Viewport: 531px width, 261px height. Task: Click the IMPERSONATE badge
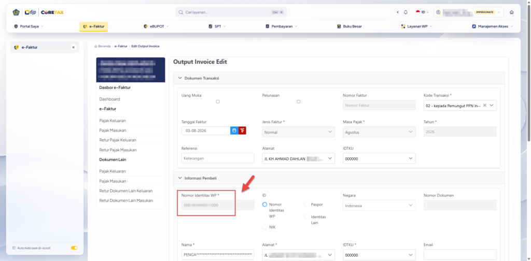click(485, 12)
